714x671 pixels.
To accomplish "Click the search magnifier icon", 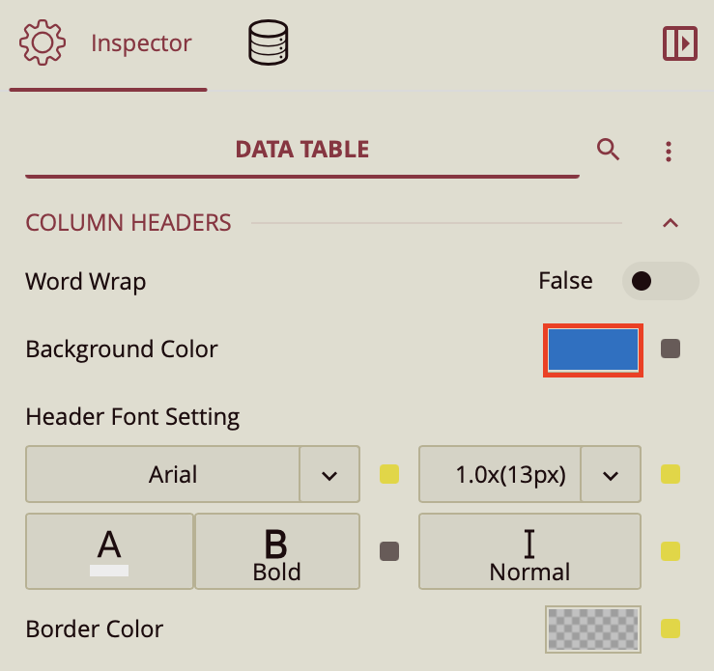I will pyautogui.click(x=608, y=150).
